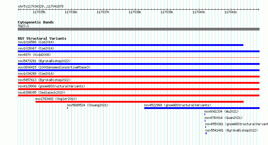Open esv3606415 (1000GenomesConsortiumPhase3) label
This screenshot has width=268, height=145.
(x=54, y=67)
